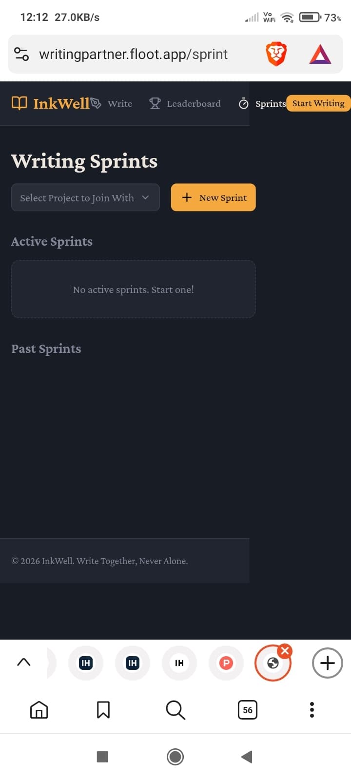Click the New Sprint button
The height and width of the screenshot is (780, 351).
(213, 197)
